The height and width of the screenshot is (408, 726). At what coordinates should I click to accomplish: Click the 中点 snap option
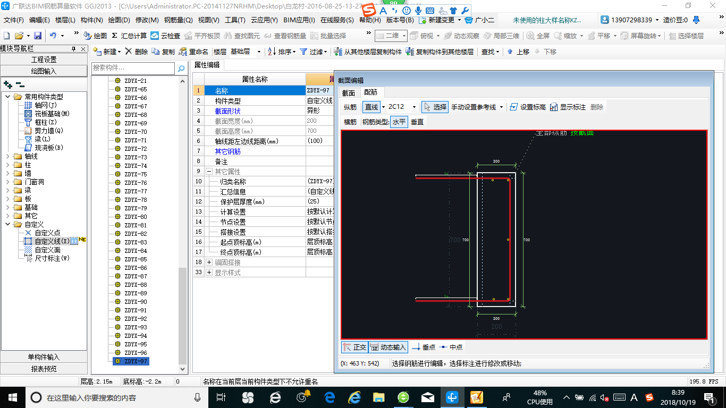[x=451, y=347]
